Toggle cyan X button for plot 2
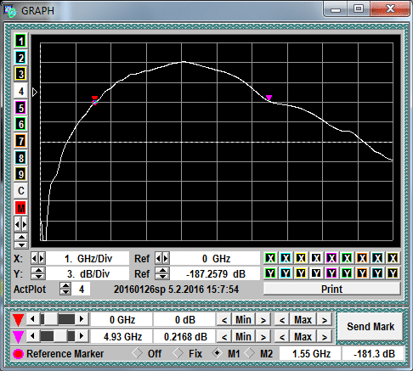 pyautogui.click(x=286, y=258)
